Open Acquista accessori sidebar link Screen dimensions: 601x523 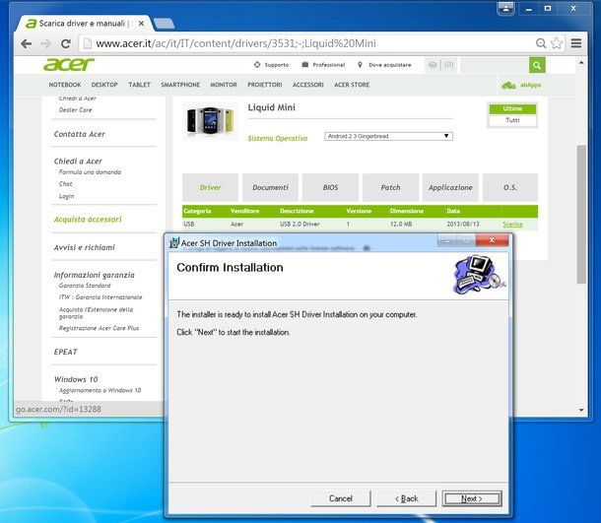[x=88, y=220]
